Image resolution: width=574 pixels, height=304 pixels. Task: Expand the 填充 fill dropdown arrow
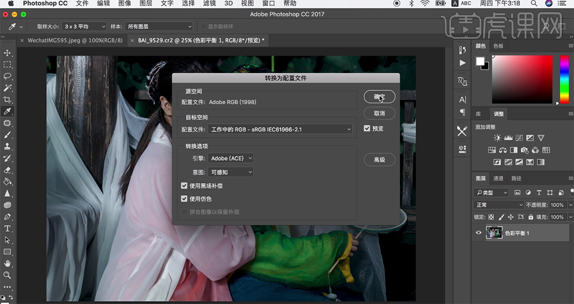coord(571,217)
